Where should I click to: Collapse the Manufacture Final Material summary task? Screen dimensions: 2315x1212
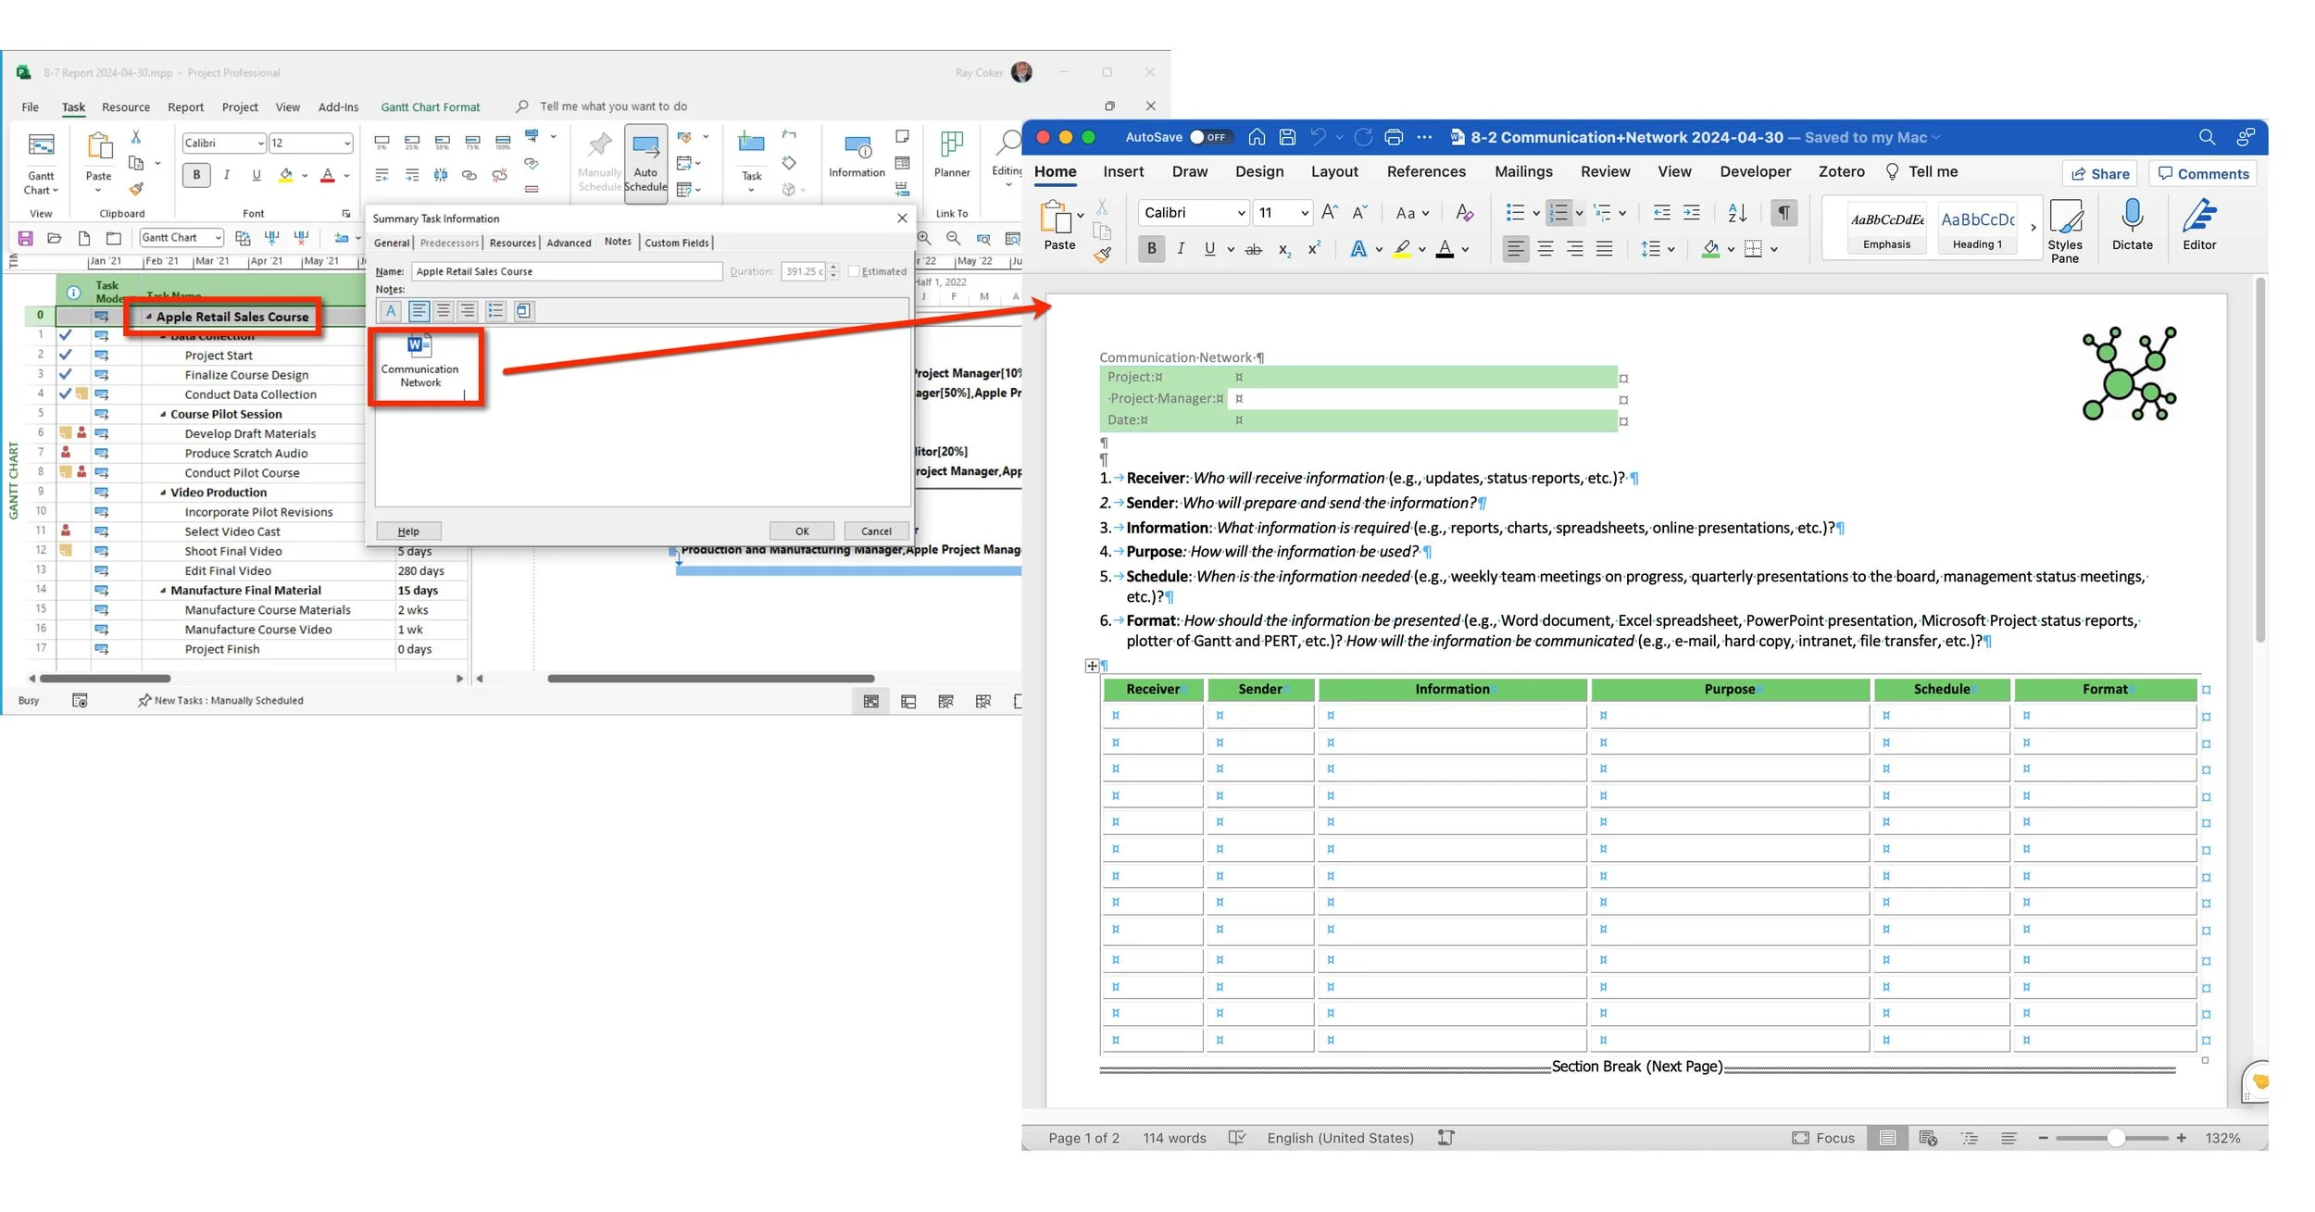(x=163, y=591)
